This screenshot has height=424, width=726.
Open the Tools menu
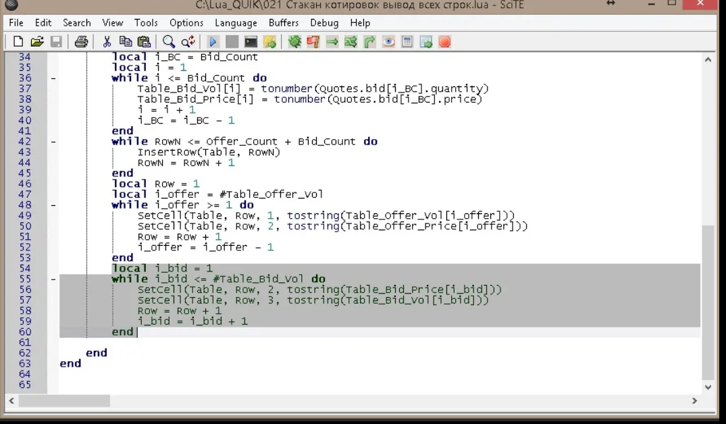point(146,23)
